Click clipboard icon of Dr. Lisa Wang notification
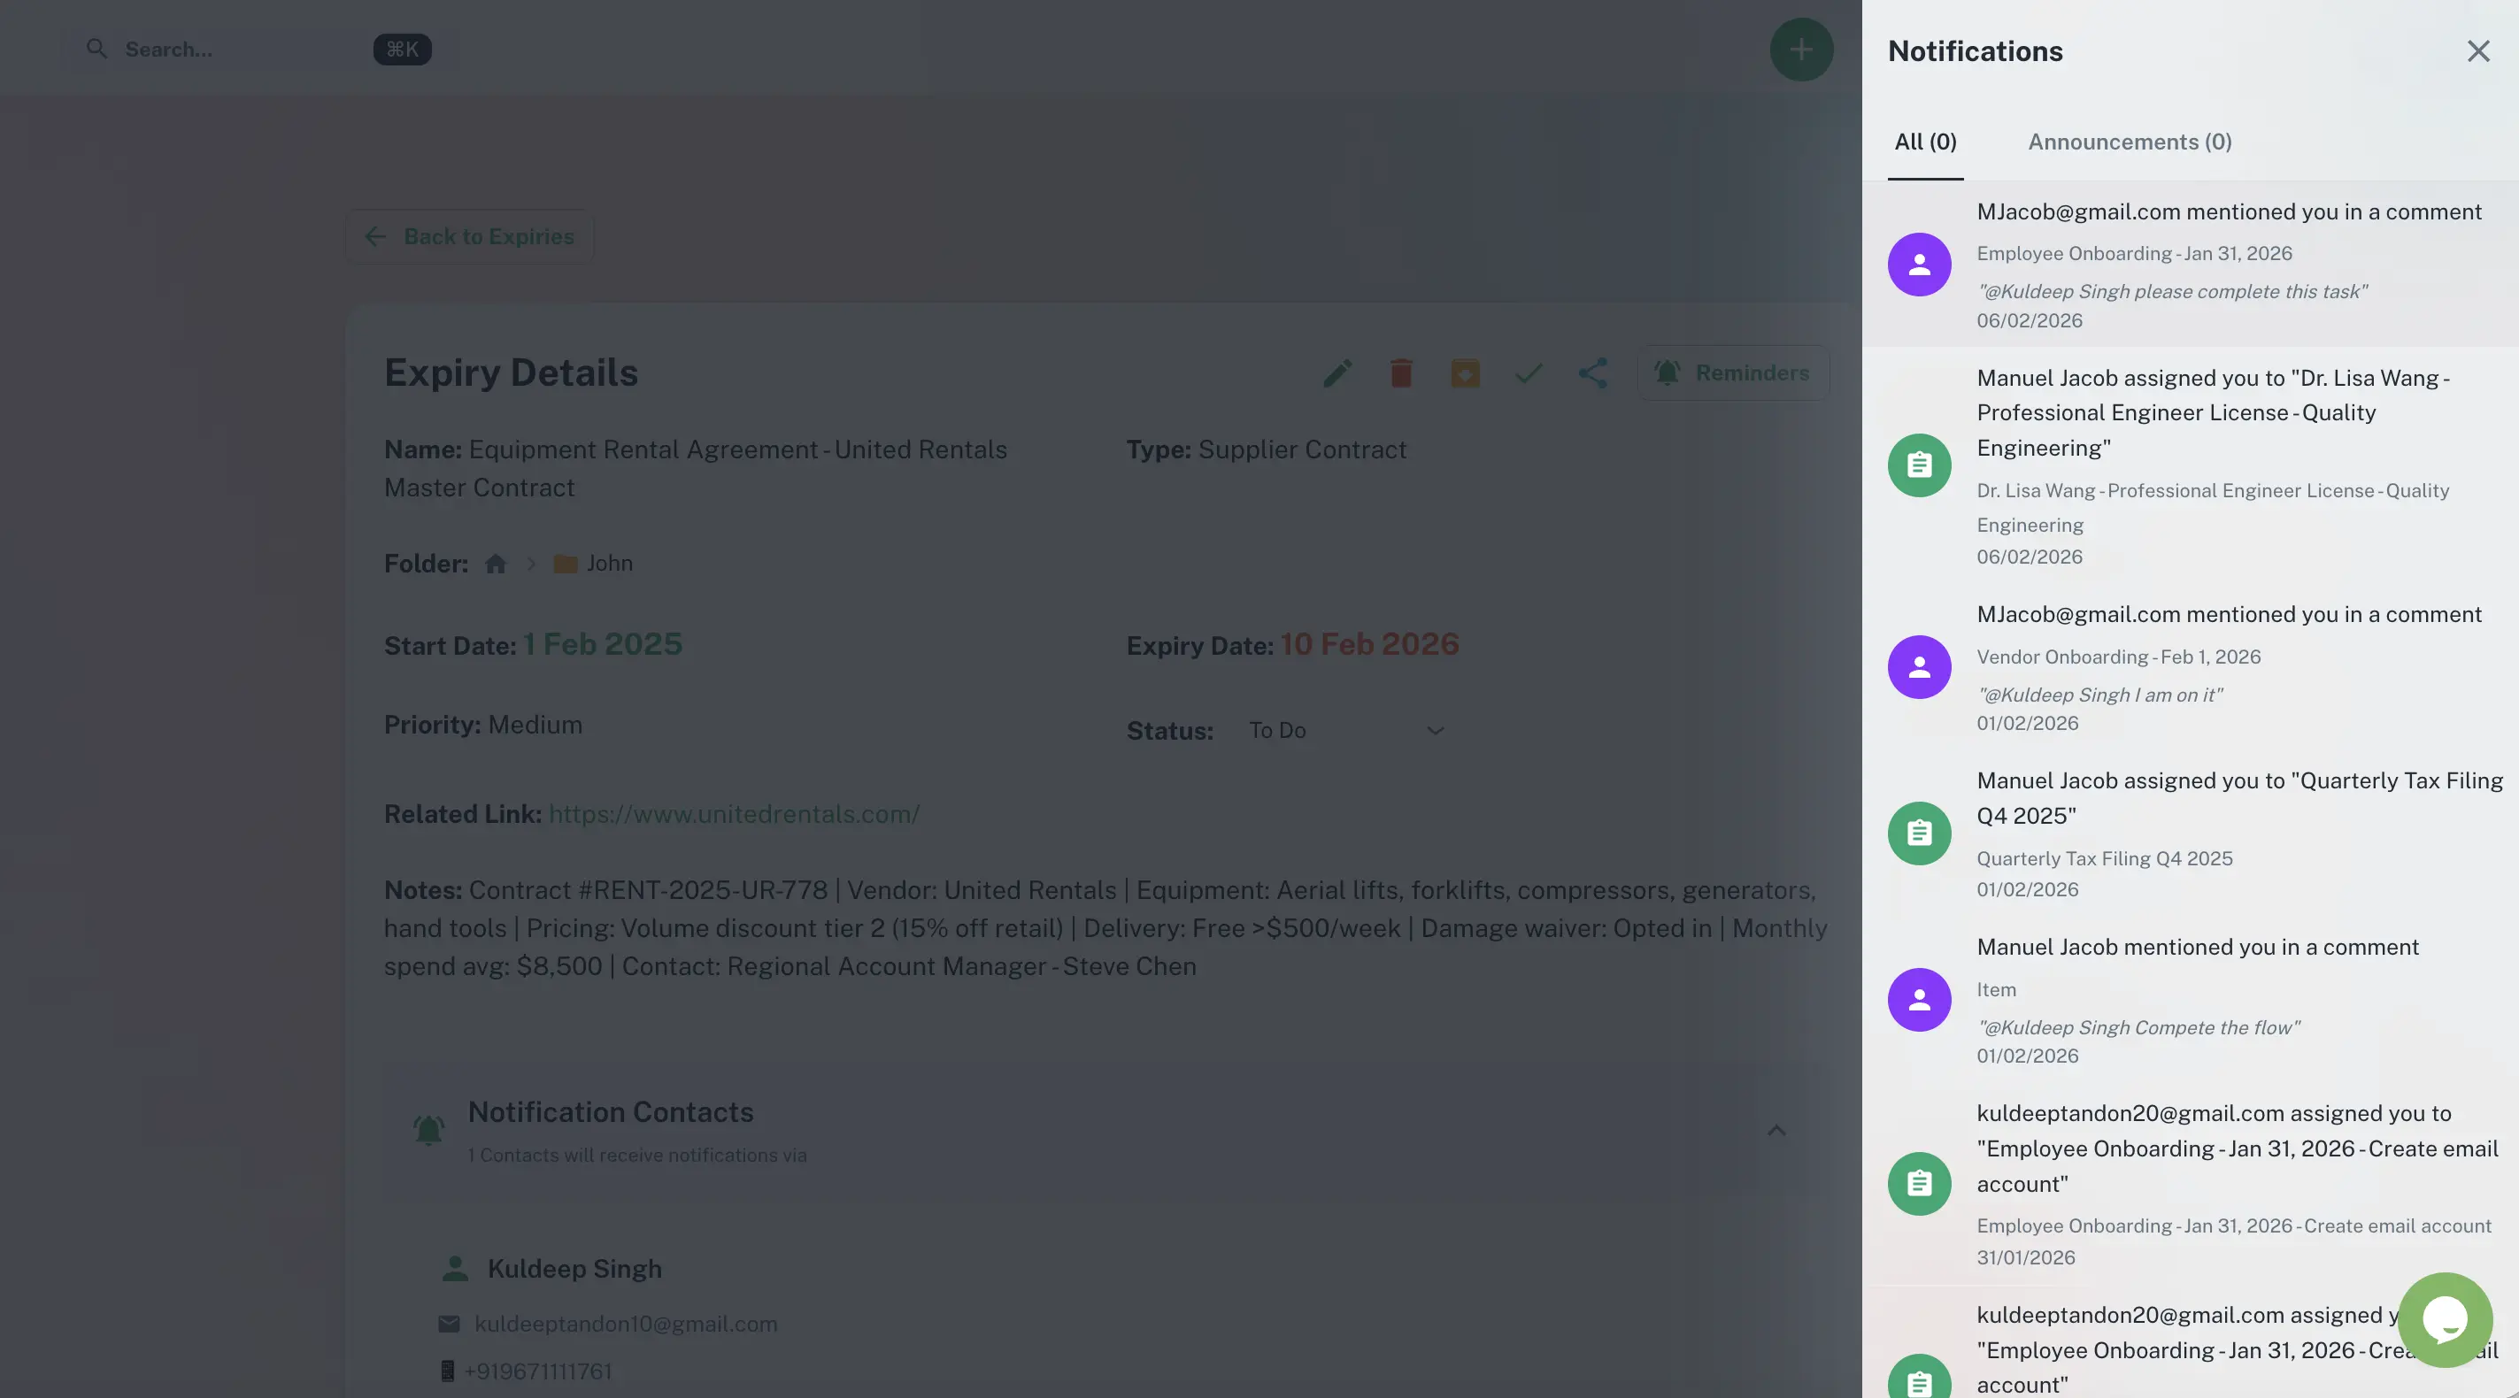The height and width of the screenshot is (1398, 2519). click(x=1919, y=465)
